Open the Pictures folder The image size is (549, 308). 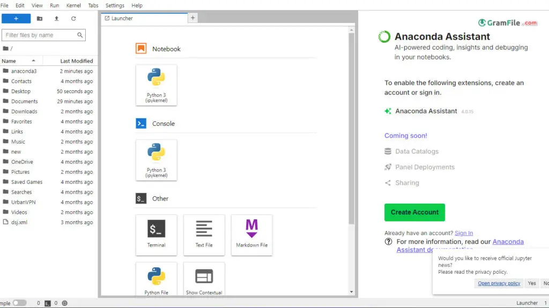coord(49,172)
